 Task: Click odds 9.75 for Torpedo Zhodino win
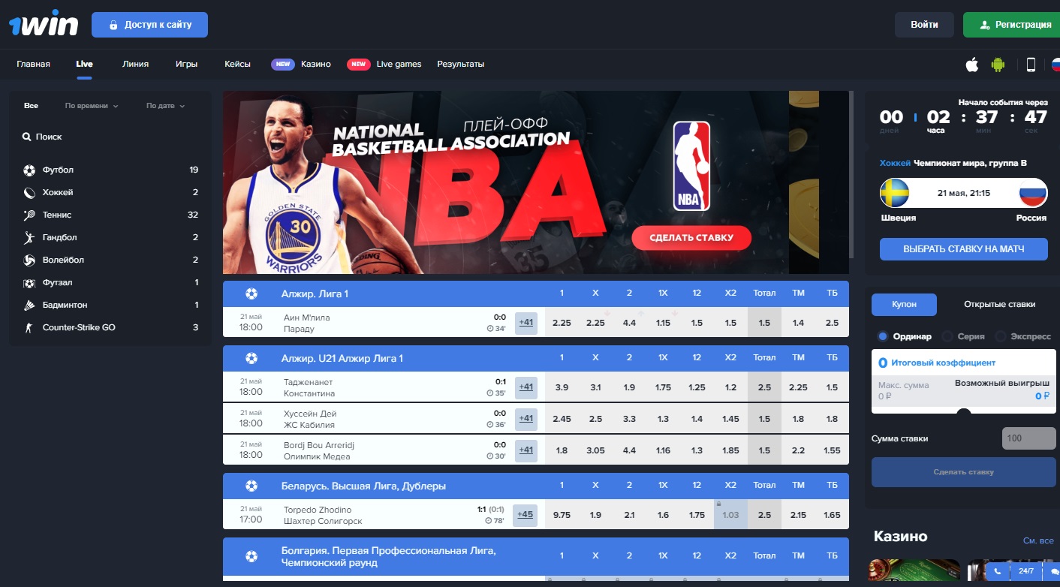click(562, 515)
